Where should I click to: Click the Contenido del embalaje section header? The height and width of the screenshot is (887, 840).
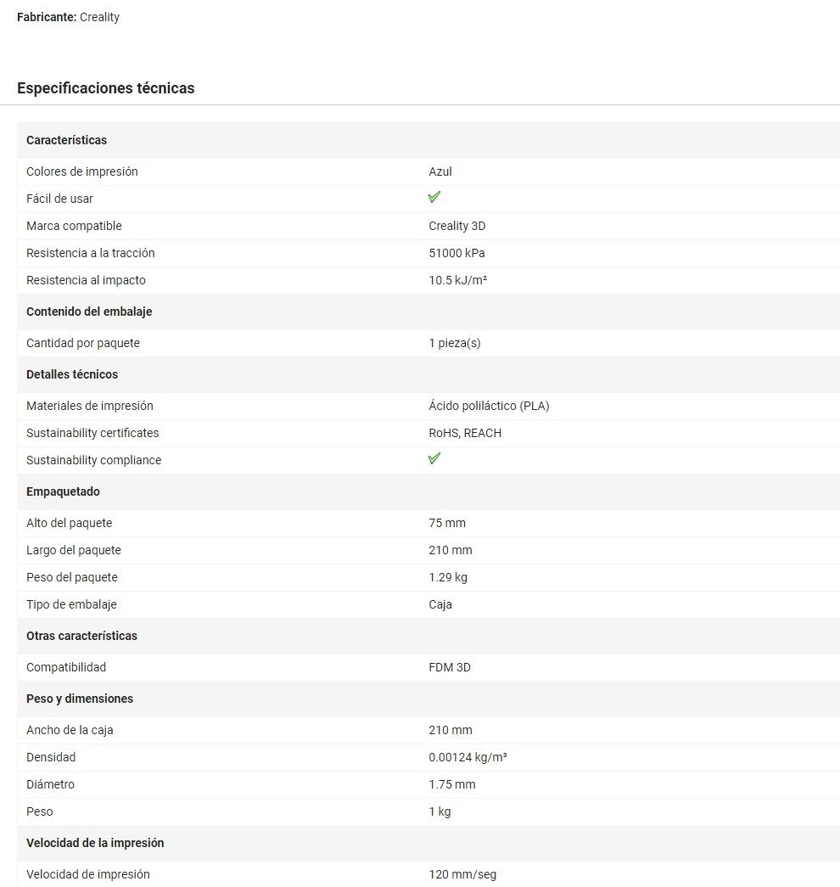pos(89,312)
